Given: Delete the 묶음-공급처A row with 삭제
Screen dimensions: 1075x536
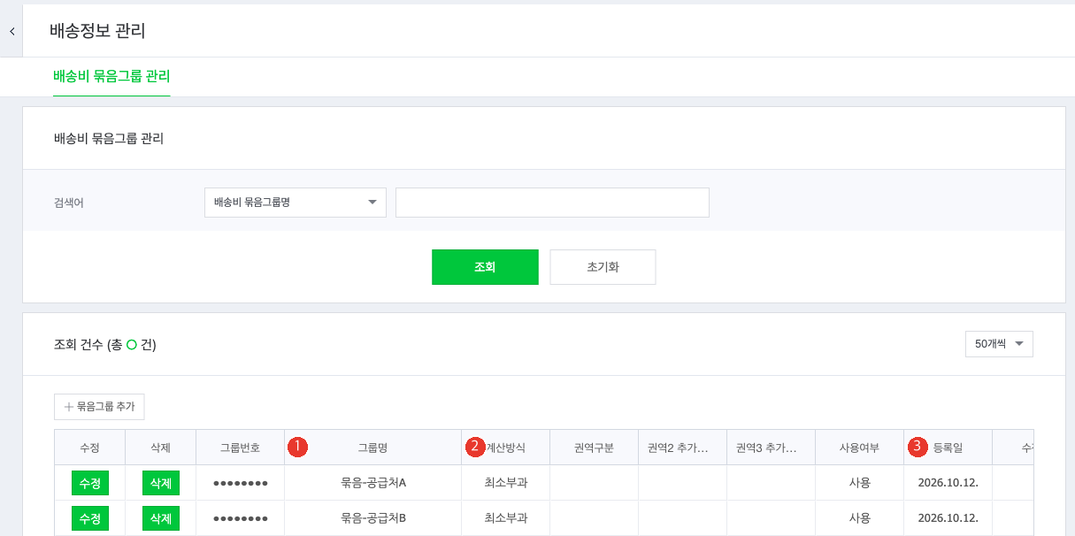Looking at the screenshot, I should click(160, 483).
